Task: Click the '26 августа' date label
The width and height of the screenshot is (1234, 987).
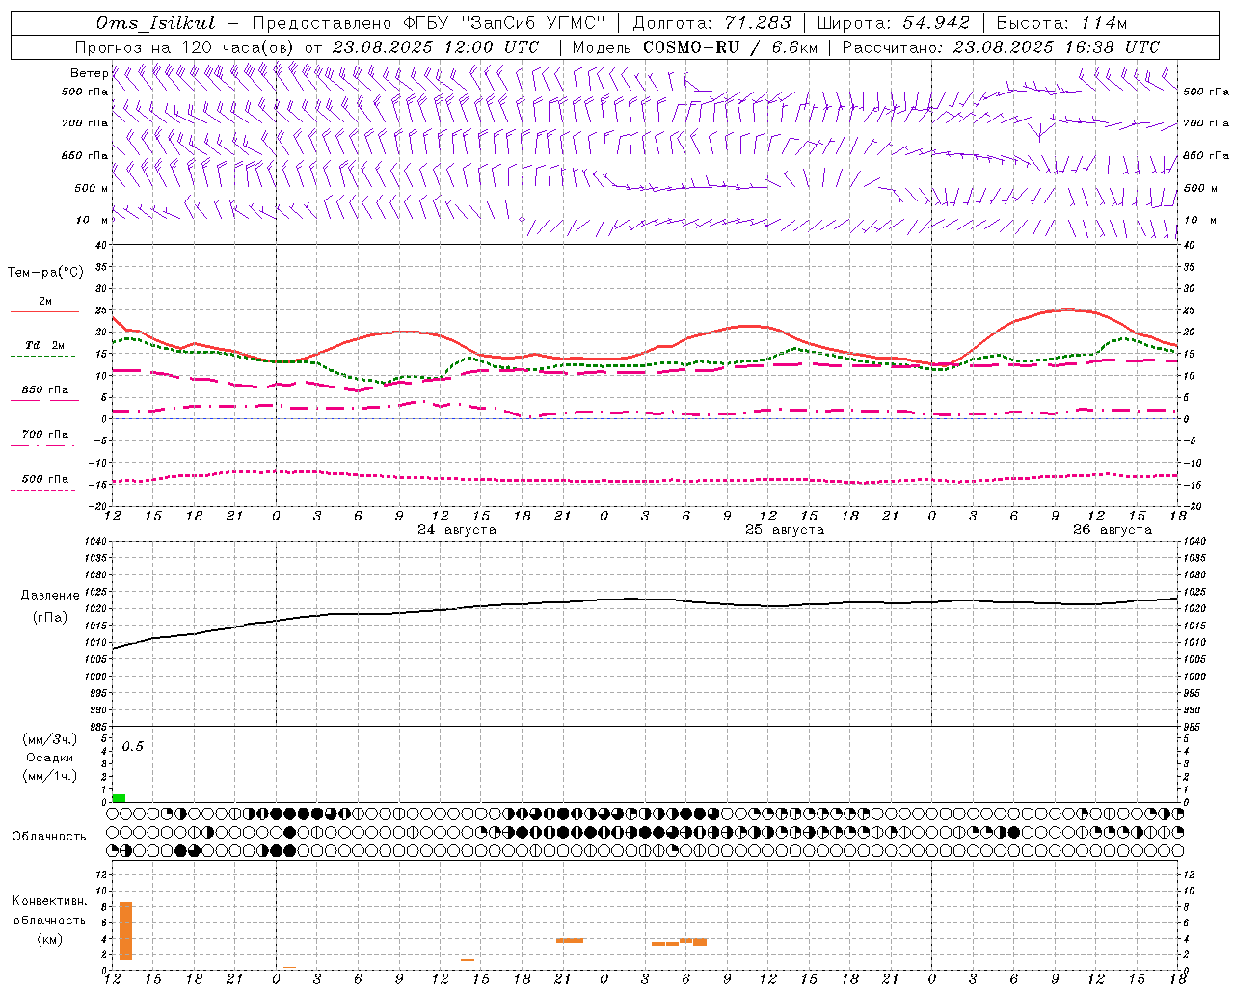Action: click(1113, 530)
